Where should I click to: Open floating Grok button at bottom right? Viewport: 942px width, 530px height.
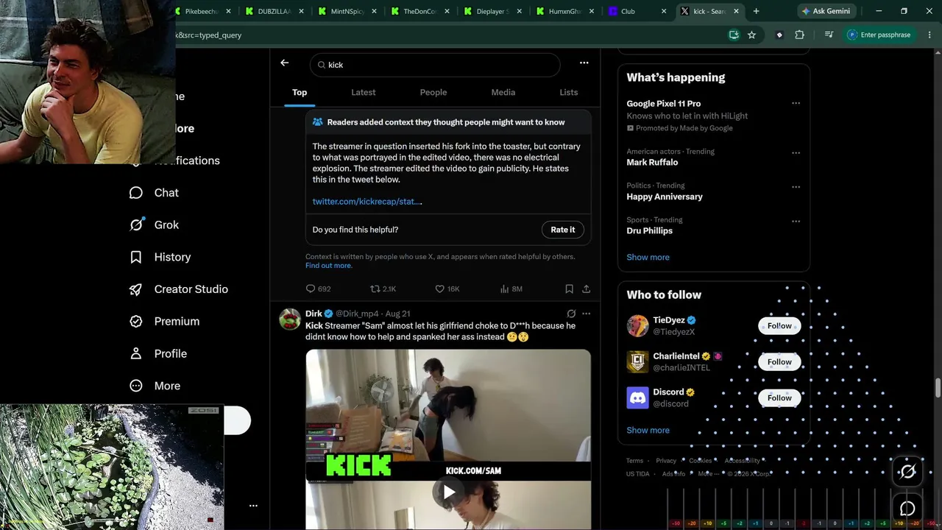coord(907,472)
